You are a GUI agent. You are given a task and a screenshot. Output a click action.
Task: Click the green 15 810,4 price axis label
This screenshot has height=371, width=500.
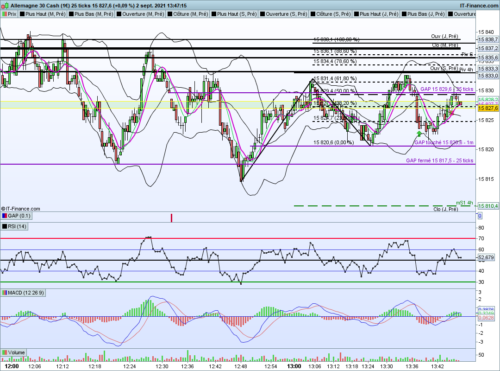(x=488, y=206)
